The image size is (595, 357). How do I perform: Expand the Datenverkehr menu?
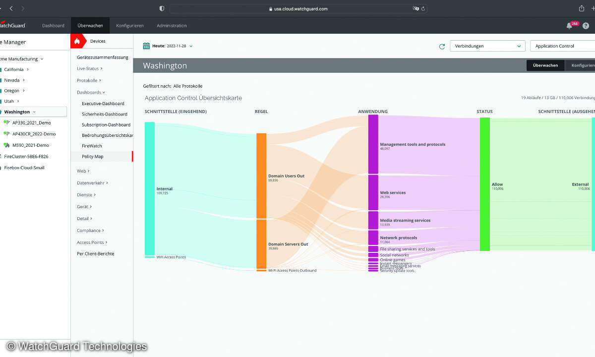point(92,183)
